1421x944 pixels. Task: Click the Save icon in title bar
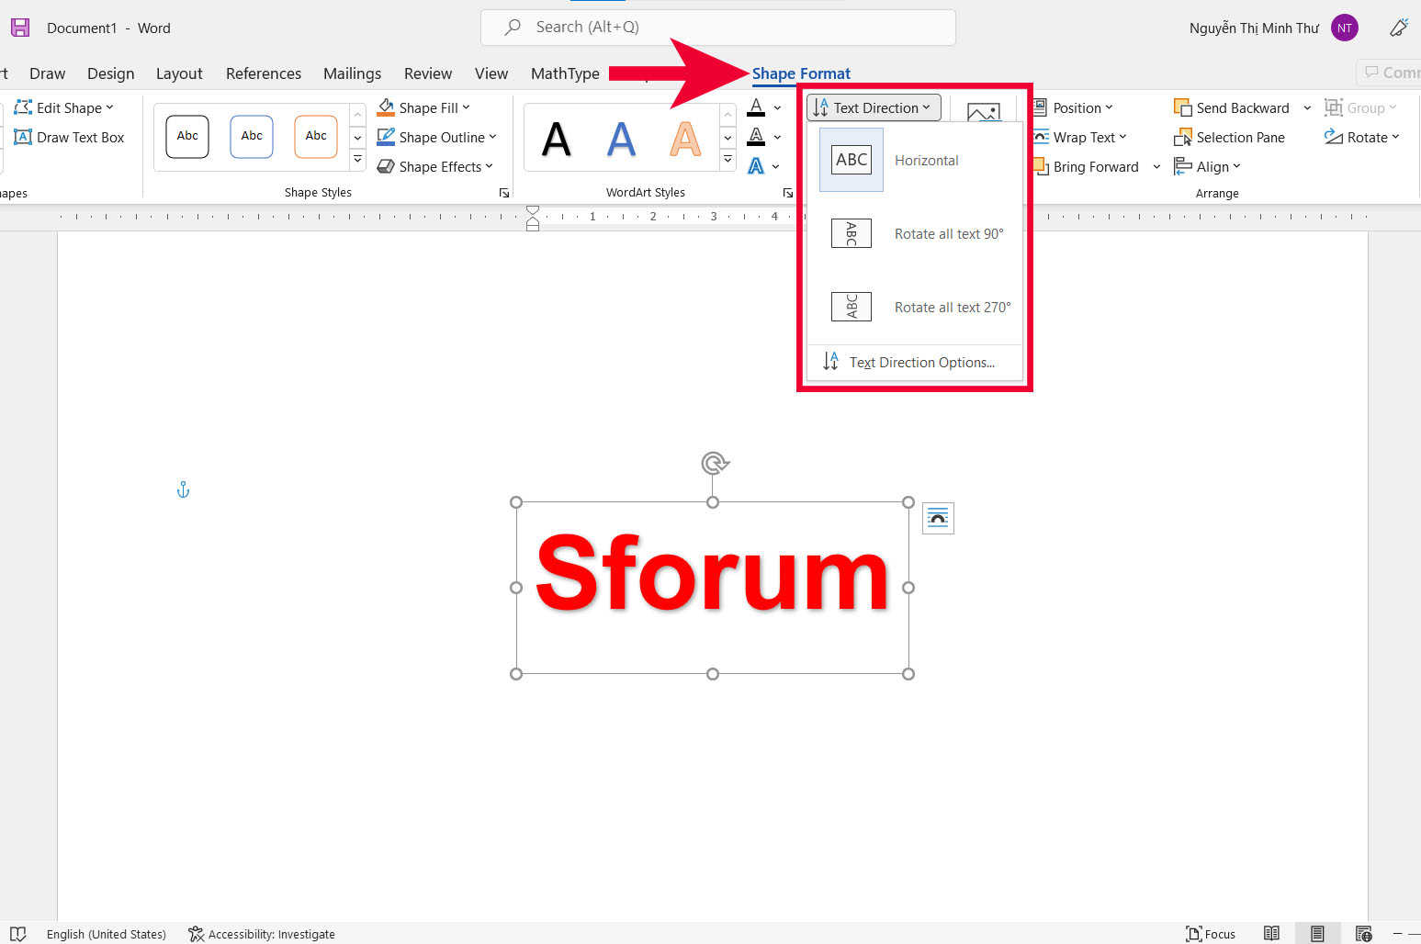[x=20, y=28]
